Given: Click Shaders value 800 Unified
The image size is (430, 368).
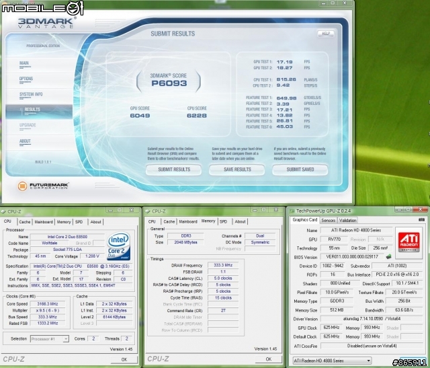Looking at the screenshot, I should pos(339,283).
